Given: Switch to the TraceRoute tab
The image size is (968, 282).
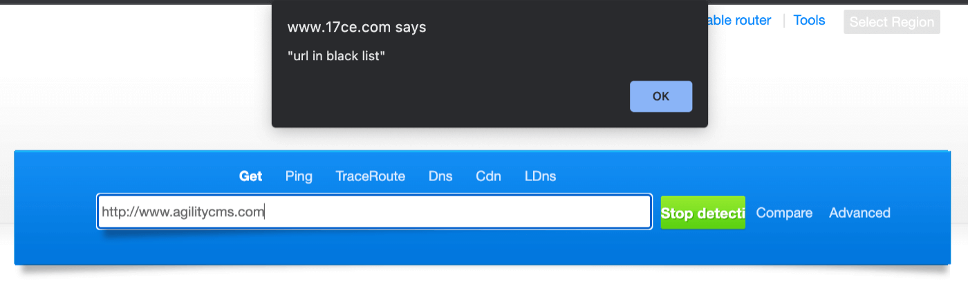Looking at the screenshot, I should 370,176.
